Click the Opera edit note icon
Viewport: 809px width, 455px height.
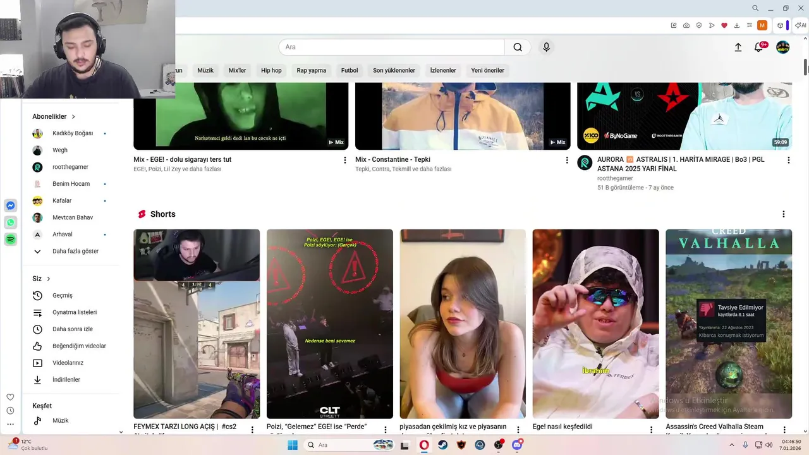[x=674, y=25]
